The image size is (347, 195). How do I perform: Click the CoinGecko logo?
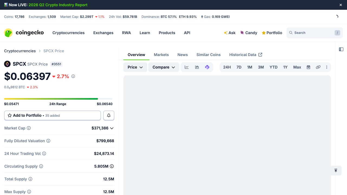[24, 33]
